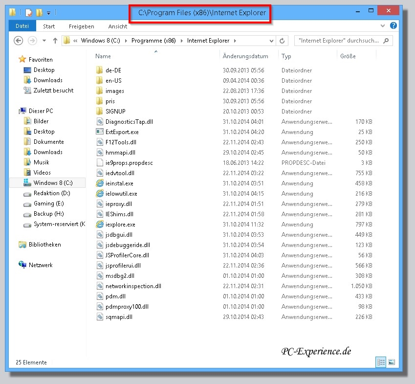
Task: Switch to large thumbnails view in status bar
Action: 392,362
